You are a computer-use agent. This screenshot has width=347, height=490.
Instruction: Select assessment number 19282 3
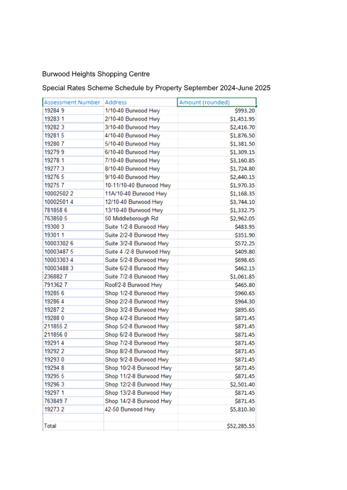click(54, 127)
